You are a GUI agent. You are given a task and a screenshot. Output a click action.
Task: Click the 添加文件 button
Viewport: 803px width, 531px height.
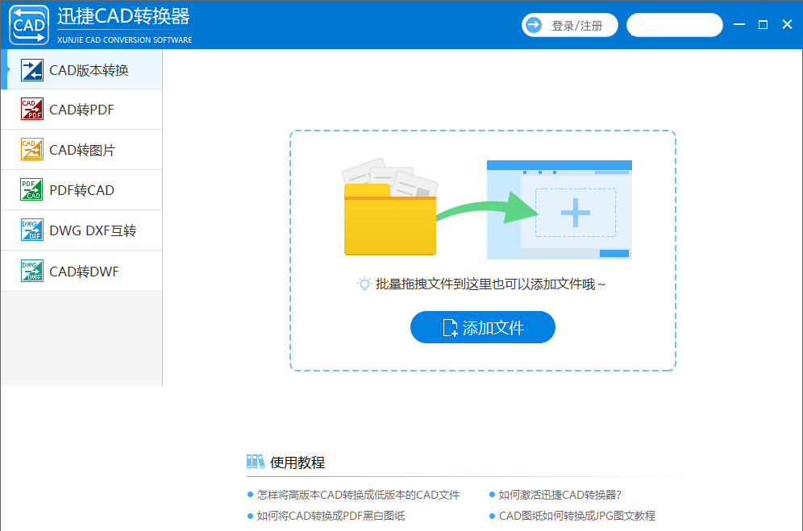tap(482, 327)
